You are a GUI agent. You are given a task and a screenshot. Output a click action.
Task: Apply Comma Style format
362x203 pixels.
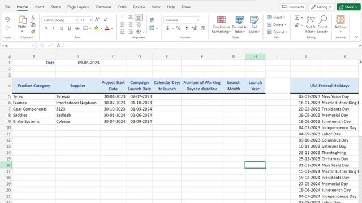pos(186,28)
